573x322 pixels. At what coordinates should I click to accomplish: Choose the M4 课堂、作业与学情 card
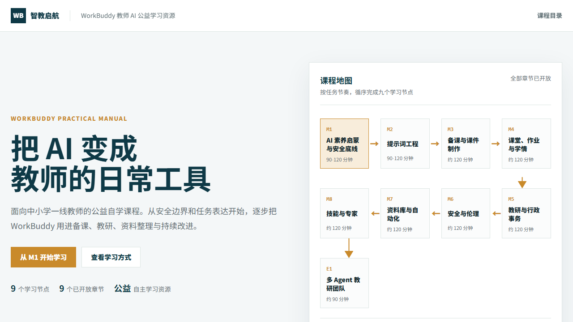(x=526, y=144)
